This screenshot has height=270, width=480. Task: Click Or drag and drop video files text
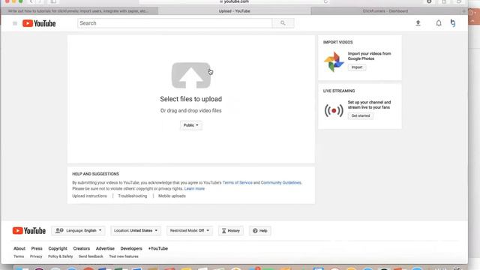coord(191,111)
